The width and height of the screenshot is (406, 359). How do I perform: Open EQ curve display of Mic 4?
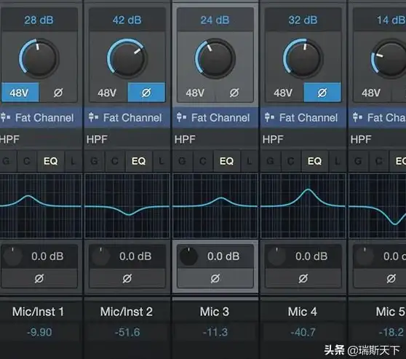click(303, 206)
